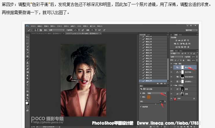Select the Crop tool
This screenshot has height=128, width=215.
pos(28,50)
